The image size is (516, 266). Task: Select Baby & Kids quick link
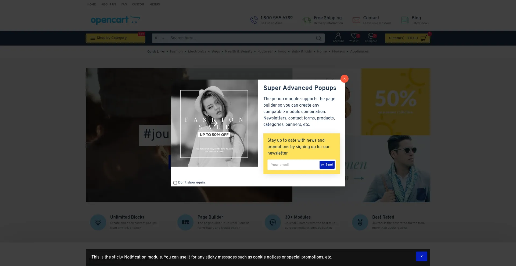(x=302, y=51)
